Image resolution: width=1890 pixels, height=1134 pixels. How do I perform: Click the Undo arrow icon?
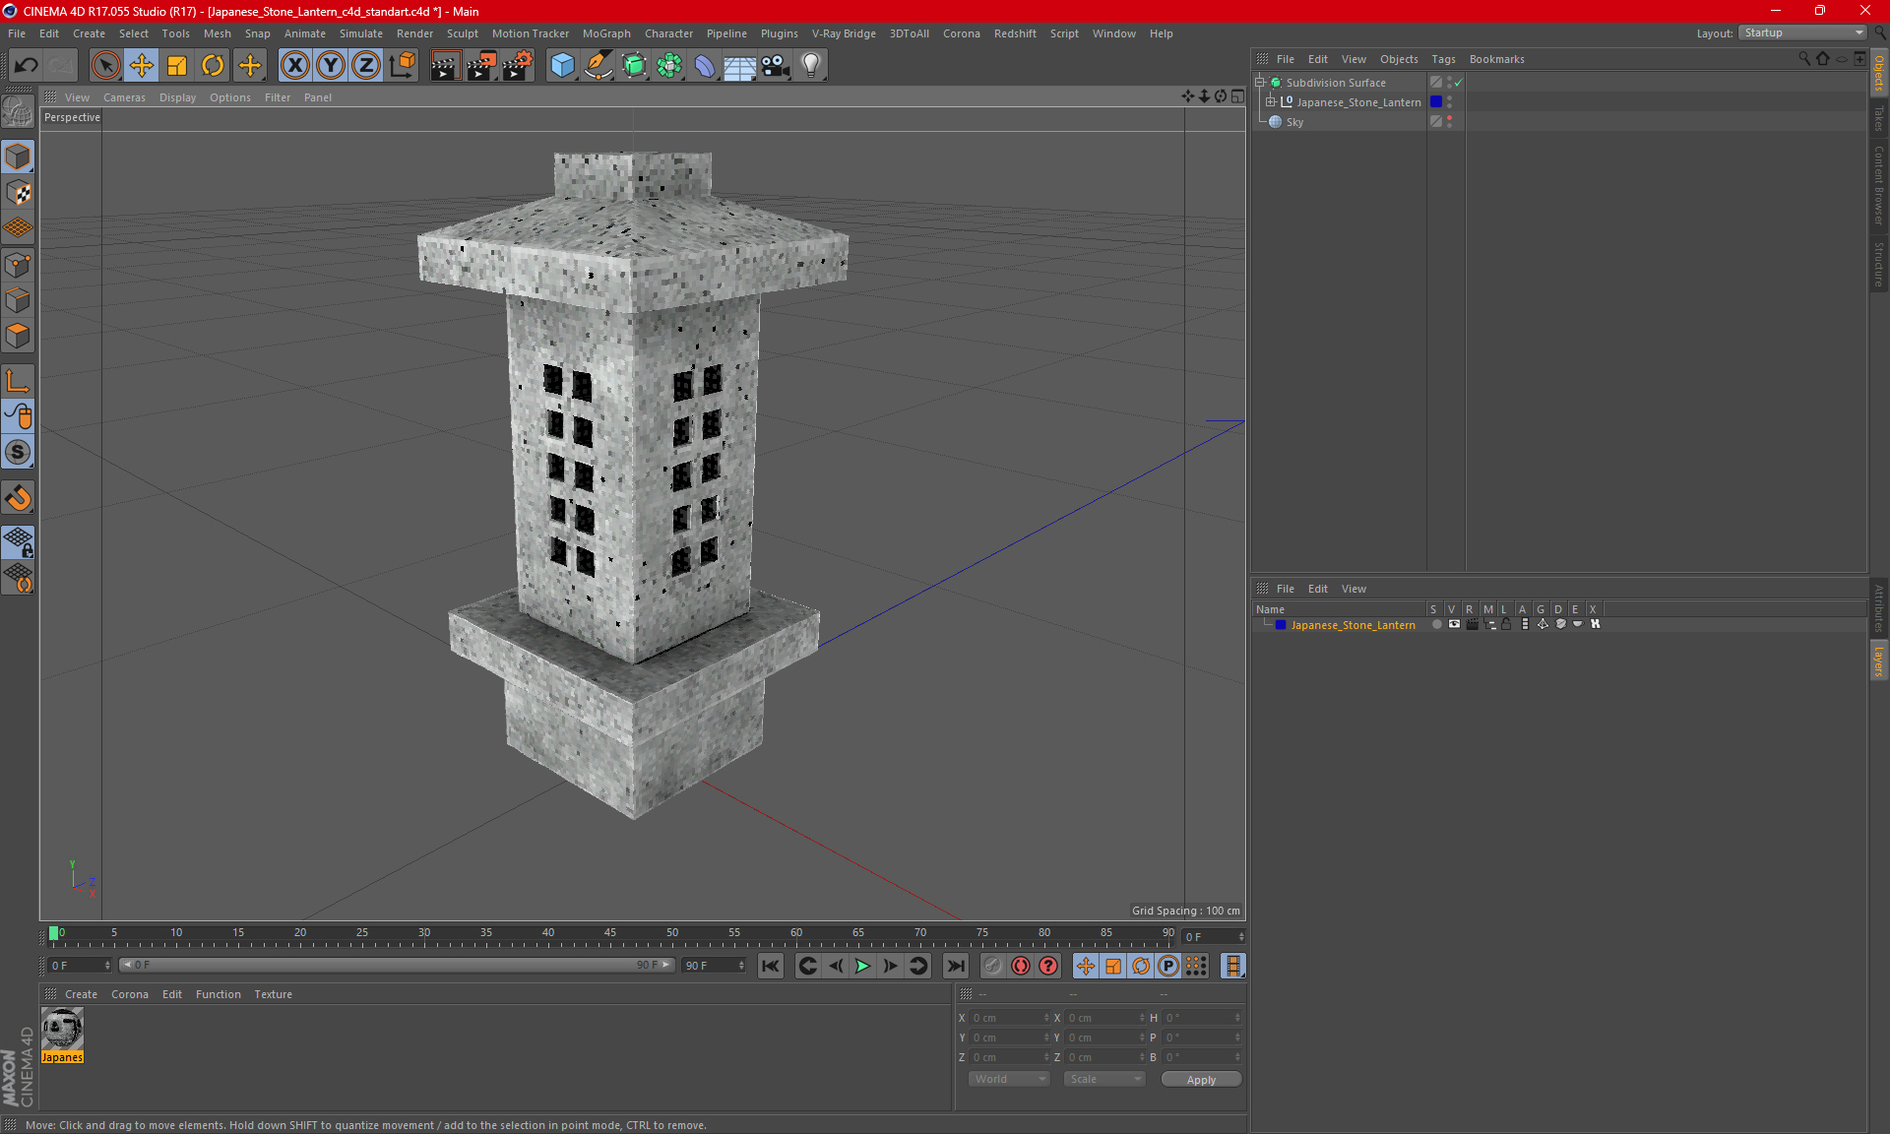27,65
